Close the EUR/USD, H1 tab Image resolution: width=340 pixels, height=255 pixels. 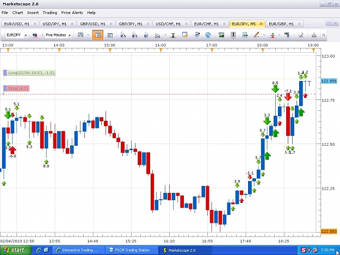tap(35, 24)
